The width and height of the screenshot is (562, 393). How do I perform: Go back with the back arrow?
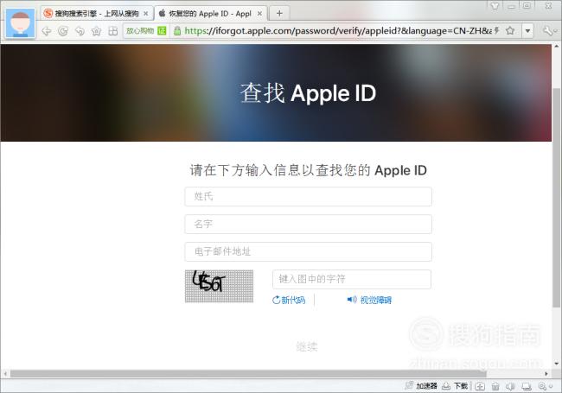47,31
